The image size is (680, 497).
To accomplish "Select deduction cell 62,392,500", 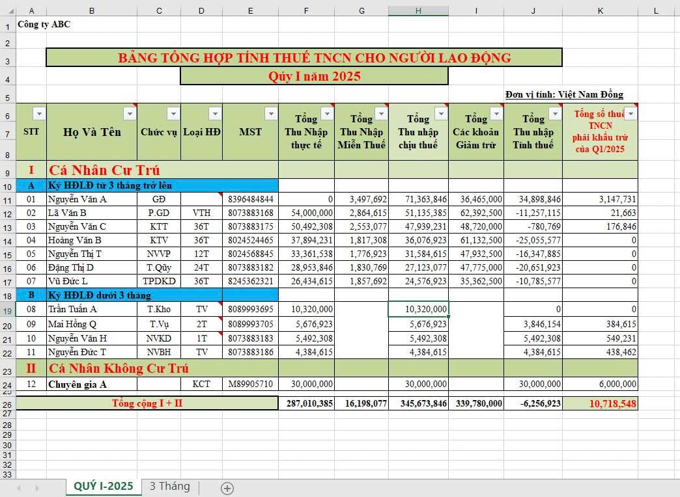I will pyautogui.click(x=476, y=213).
